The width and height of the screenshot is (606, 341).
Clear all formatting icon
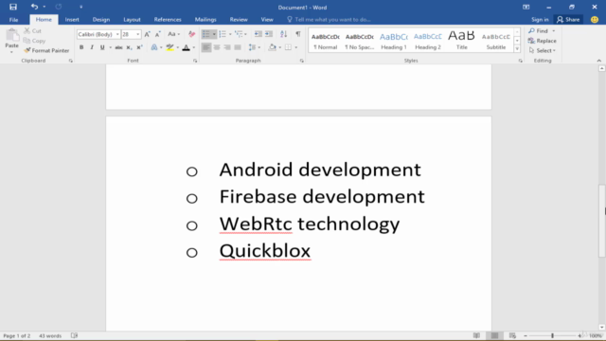coord(191,34)
